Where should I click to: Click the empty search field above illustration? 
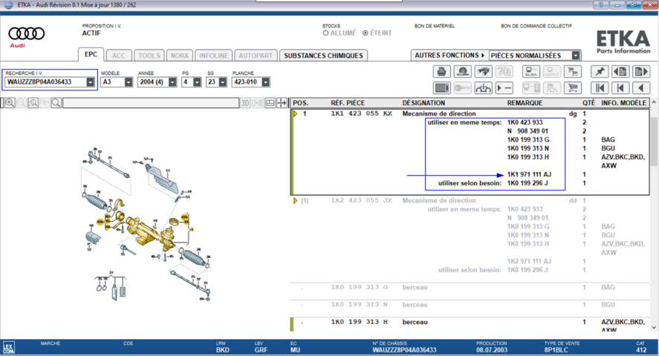tap(151, 103)
